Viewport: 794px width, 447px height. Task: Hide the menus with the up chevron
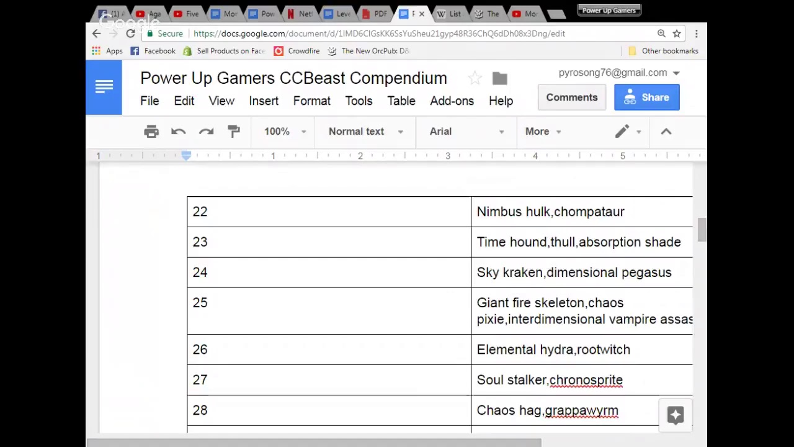666,132
